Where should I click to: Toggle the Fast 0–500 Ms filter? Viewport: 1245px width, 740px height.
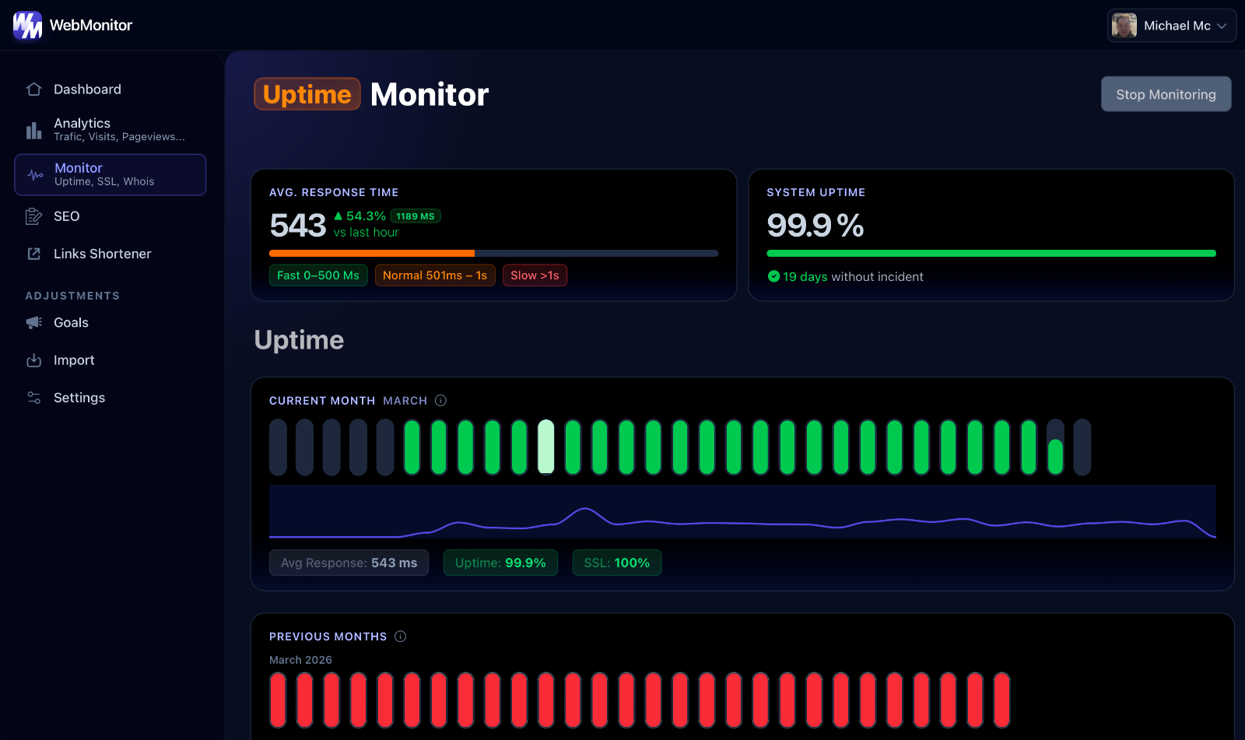(x=318, y=275)
